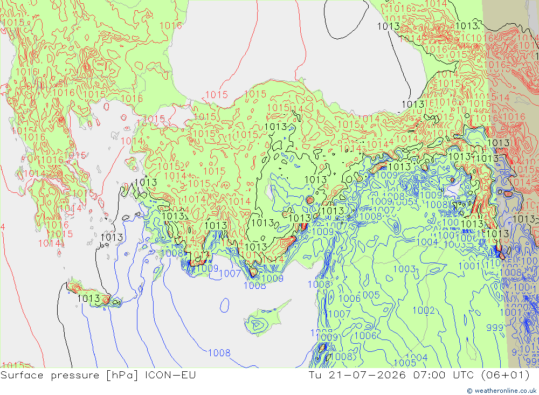Click the forecast date 'Tu 21-07-2026'
This screenshot has height=395, width=539.
[357, 375]
